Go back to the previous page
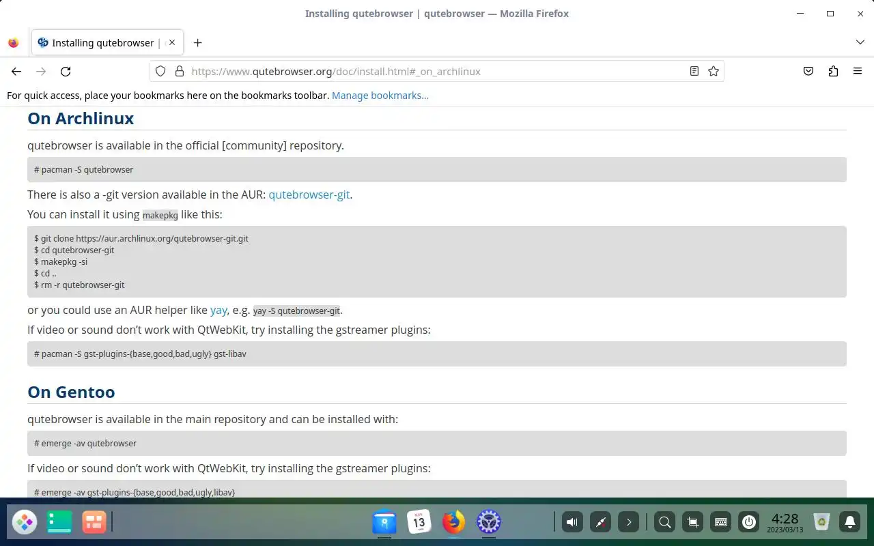The height and width of the screenshot is (546, 874). pos(16,71)
